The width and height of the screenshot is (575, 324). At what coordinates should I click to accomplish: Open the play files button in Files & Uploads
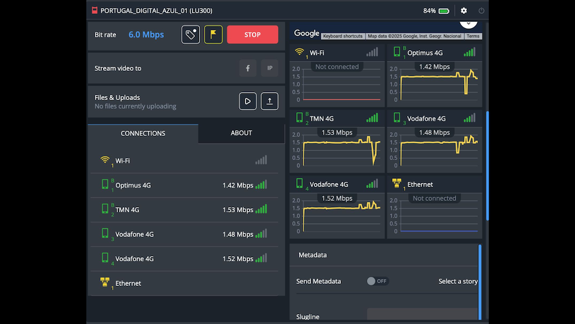pyautogui.click(x=248, y=101)
